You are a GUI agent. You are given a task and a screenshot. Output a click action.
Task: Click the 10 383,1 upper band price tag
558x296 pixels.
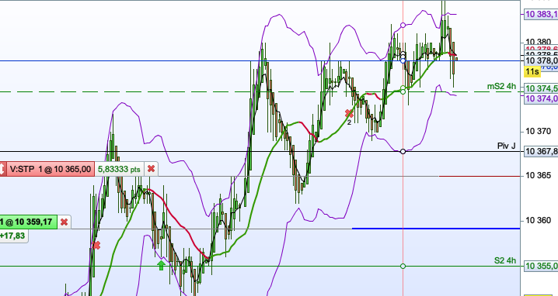(541, 14)
